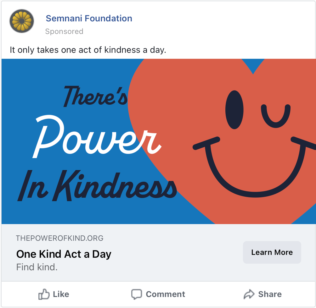Viewport: 316px width, 308px height.
Task: Click the "There's" text in the ad image
Action: tap(95, 95)
